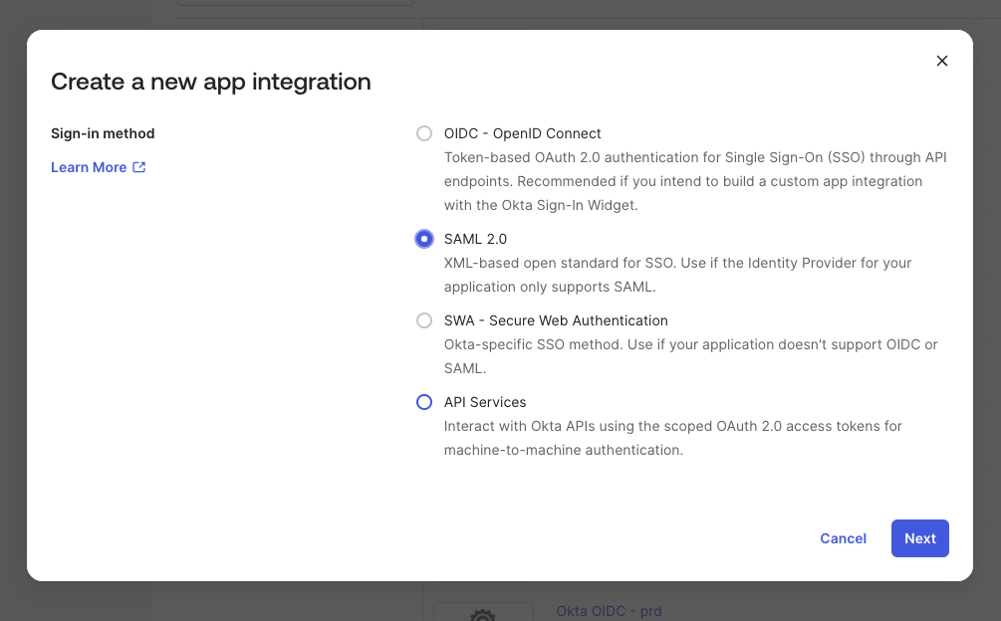Click the 'SAML 2.0' option label

tap(475, 239)
